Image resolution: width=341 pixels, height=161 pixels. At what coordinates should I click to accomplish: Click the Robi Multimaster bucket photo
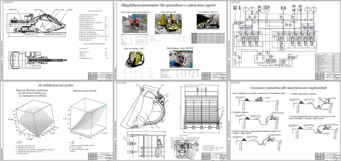[134, 23]
